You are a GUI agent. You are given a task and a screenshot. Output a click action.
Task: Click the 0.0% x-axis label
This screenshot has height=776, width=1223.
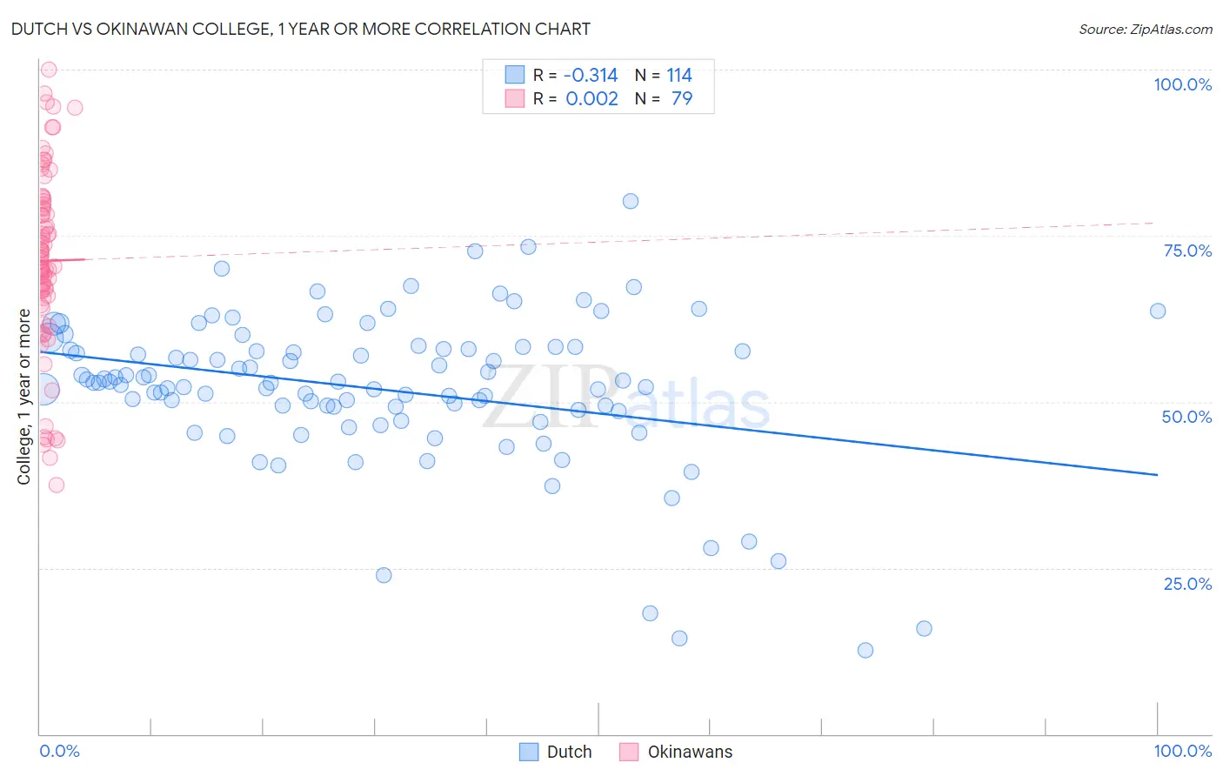[x=59, y=751]
